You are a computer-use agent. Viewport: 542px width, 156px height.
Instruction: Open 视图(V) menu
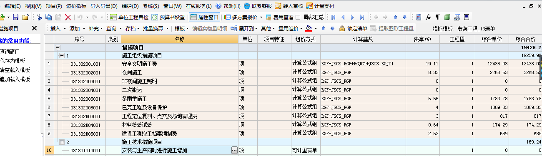point(33,6)
